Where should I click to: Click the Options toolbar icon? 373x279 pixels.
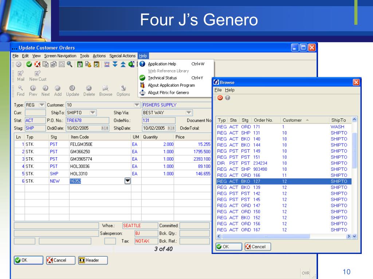pos(123,91)
